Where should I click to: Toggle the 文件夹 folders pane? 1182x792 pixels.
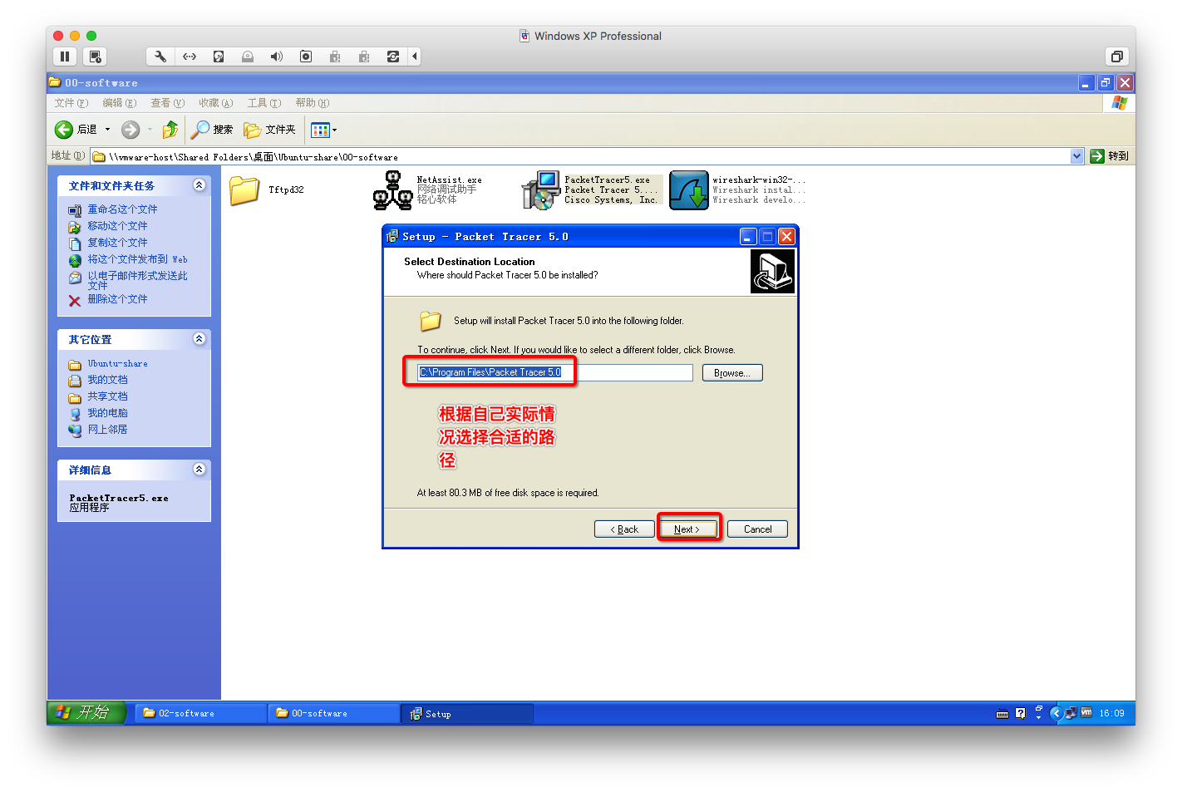(269, 130)
